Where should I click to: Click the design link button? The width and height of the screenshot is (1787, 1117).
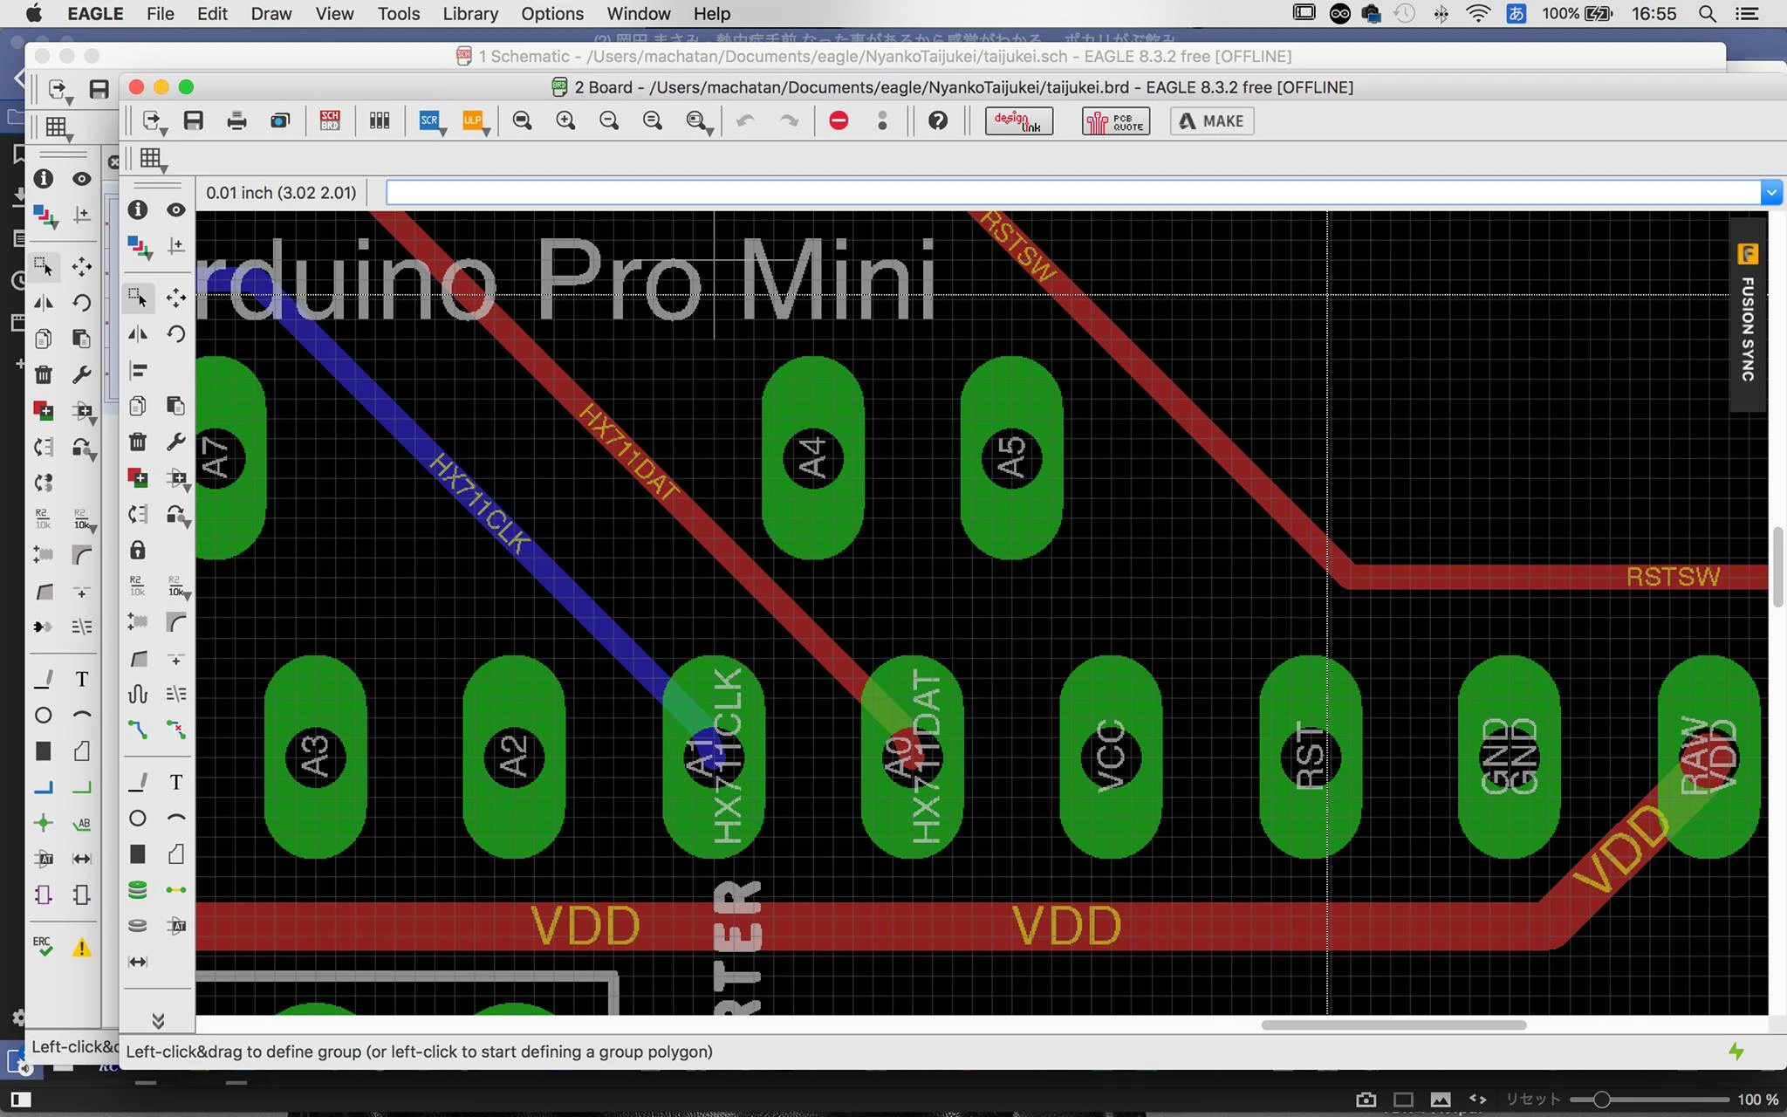point(1019,121)
